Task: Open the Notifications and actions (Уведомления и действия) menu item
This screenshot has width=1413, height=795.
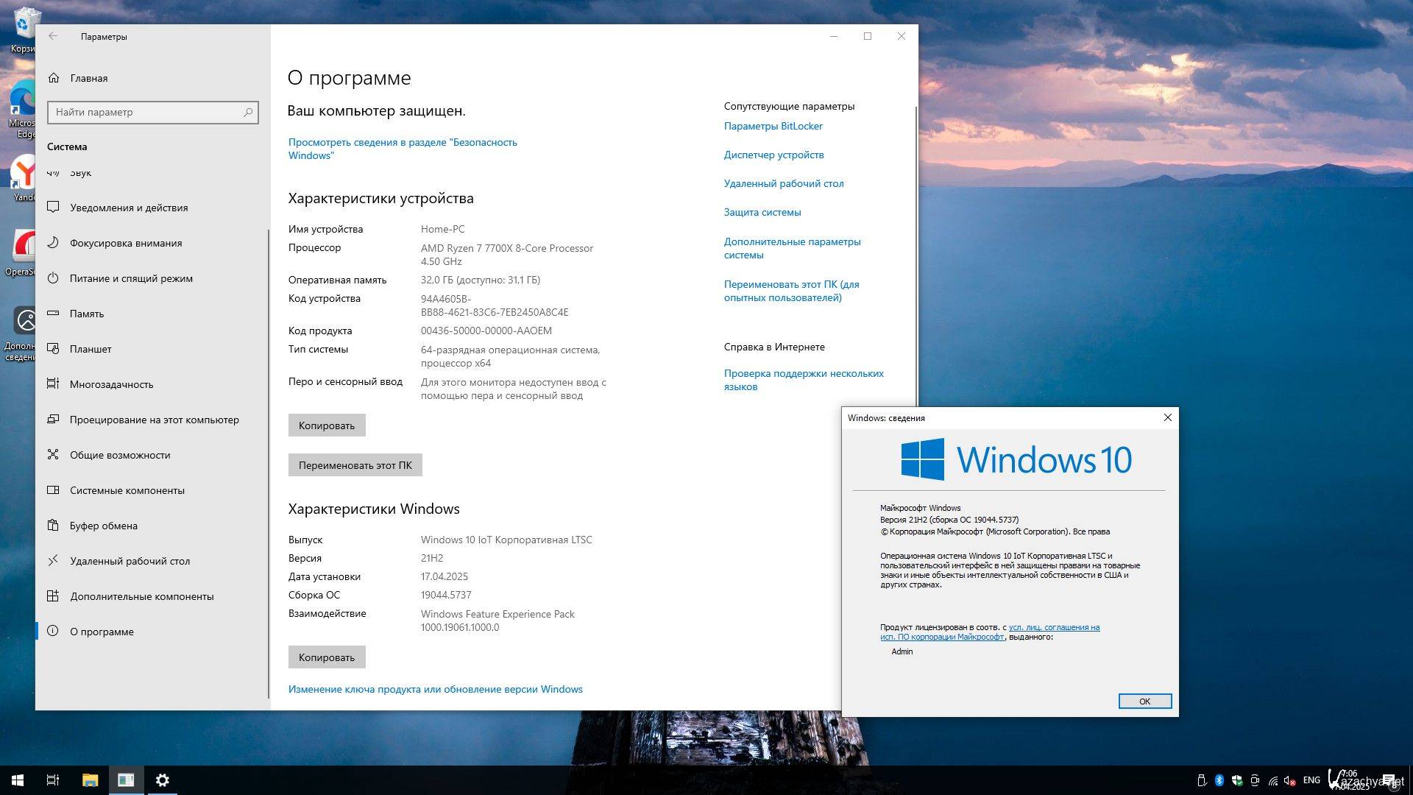Action: [x=129, y=208]
